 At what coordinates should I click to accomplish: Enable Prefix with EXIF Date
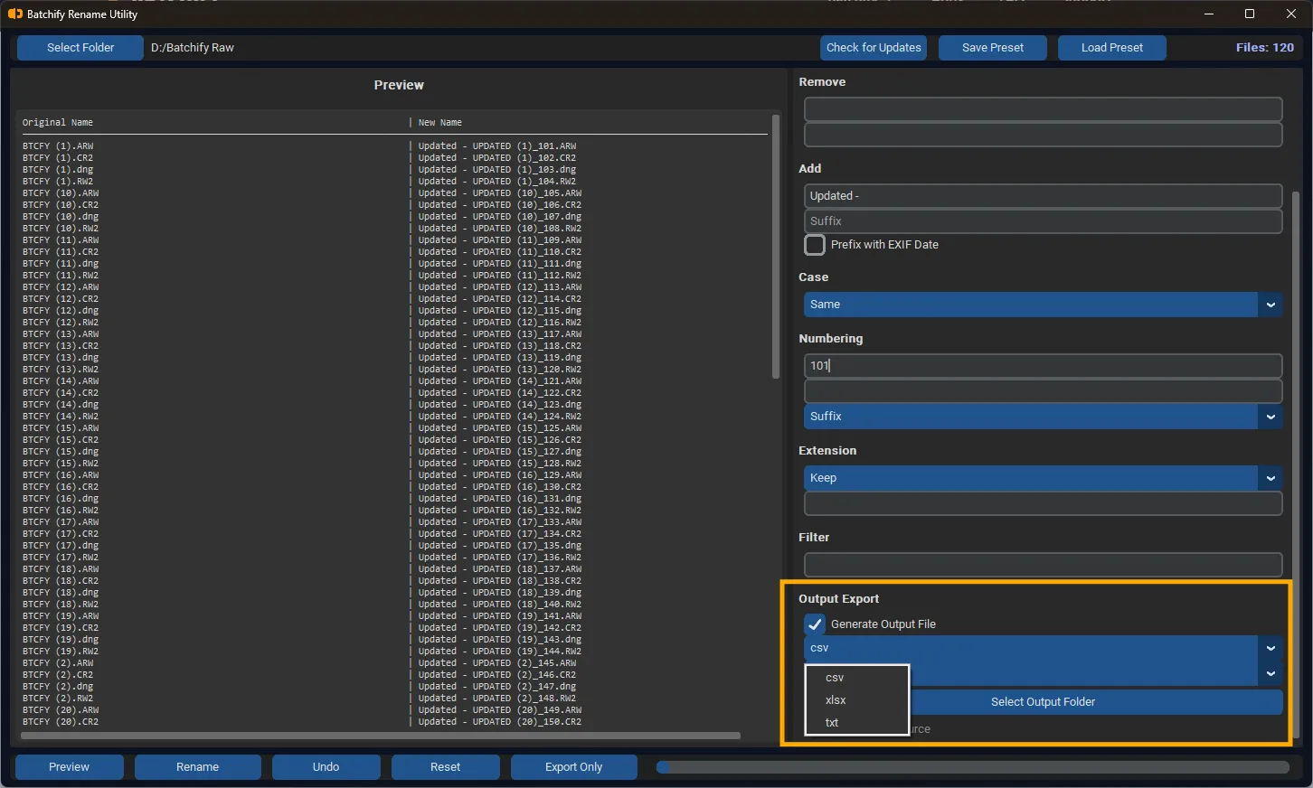814,244
